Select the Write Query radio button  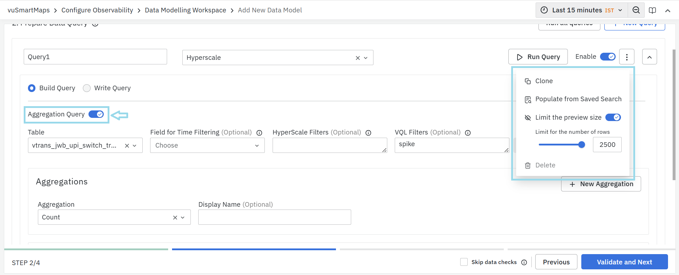[87, 88]
